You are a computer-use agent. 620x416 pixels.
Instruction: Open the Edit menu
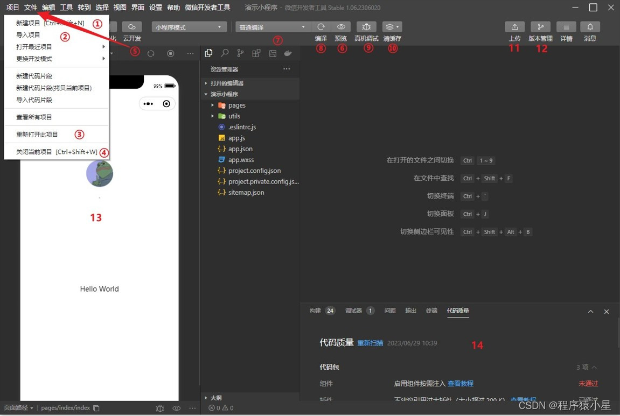tap(48, 8)
